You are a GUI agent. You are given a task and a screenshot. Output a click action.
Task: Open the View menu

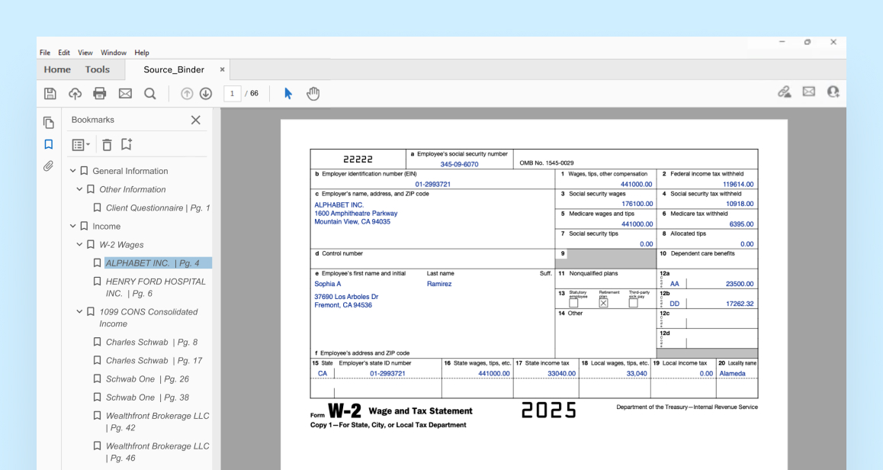click(85, 53)
